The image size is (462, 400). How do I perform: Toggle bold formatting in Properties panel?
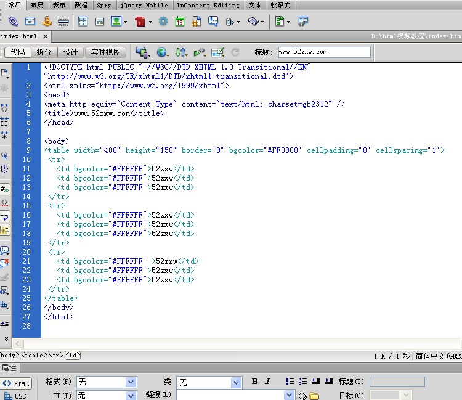point(254,382)
